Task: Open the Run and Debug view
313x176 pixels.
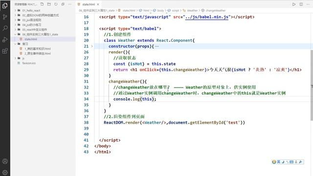Action: (x=5, y=40)
